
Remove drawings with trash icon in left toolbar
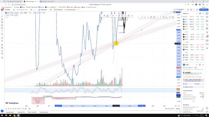click(x=2, y=58)
